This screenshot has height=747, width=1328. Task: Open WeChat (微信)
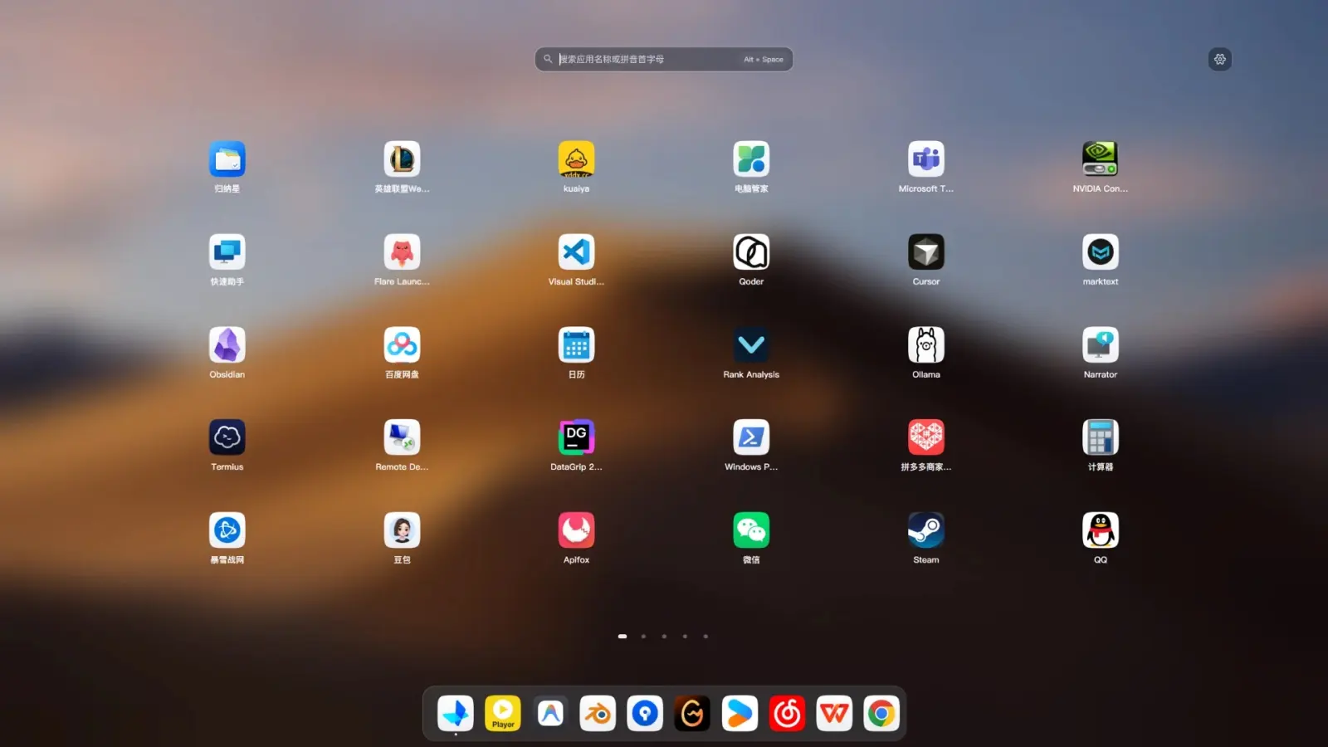pos(751,530)
